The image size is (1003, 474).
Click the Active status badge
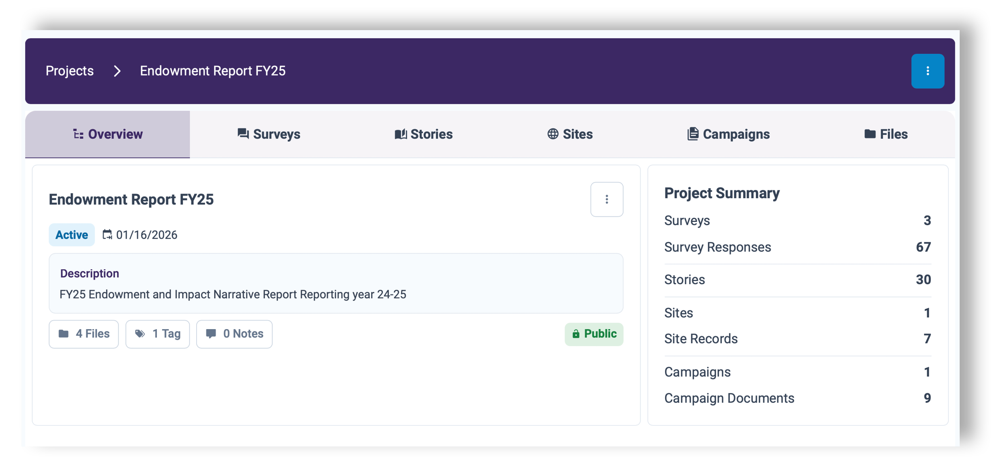pos(71,235)
